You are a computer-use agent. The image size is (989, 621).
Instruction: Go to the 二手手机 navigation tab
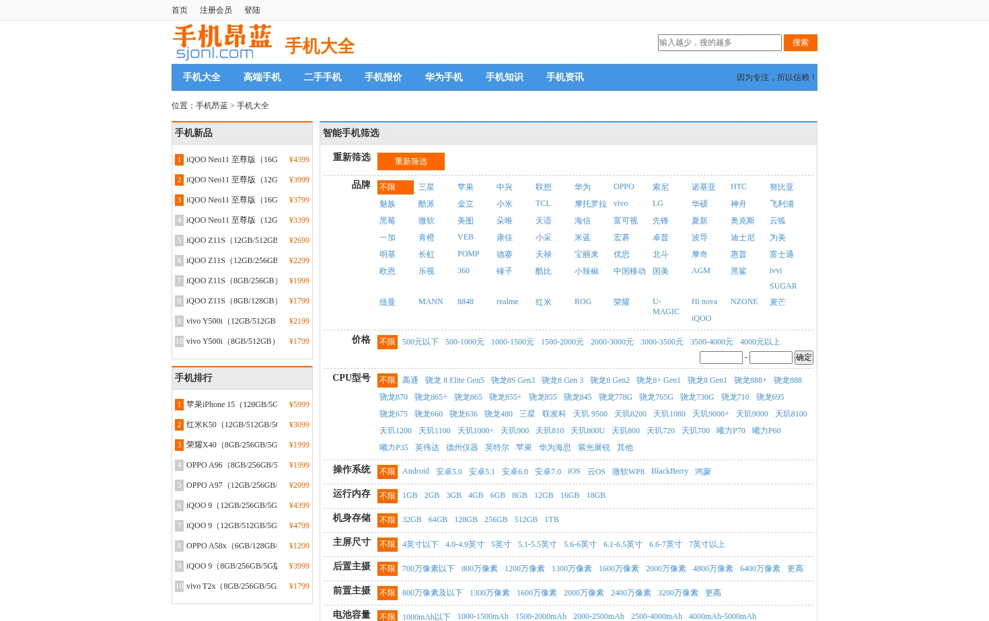[x=323, y=77]
